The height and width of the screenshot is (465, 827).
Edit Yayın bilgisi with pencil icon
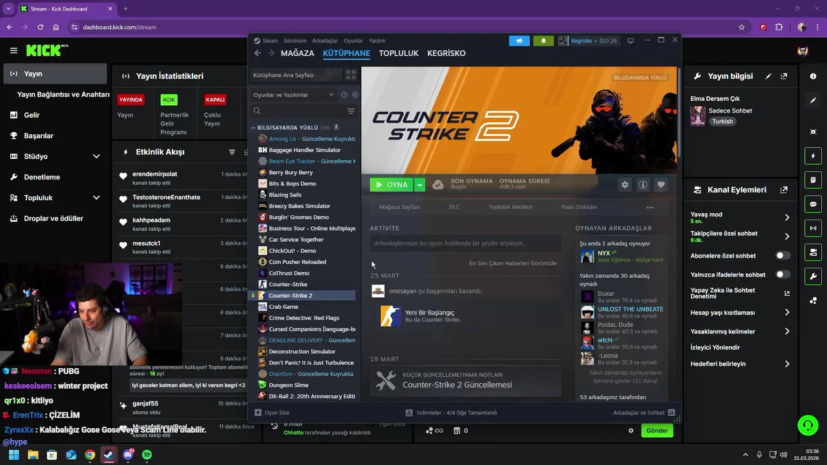pos(768,76)
